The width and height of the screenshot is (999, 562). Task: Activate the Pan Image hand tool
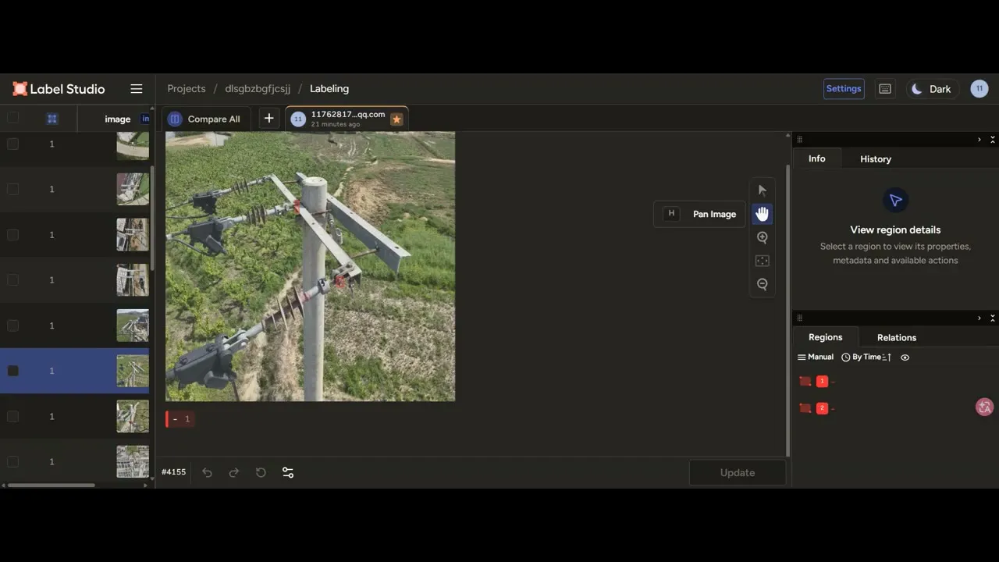pos(763,214)
